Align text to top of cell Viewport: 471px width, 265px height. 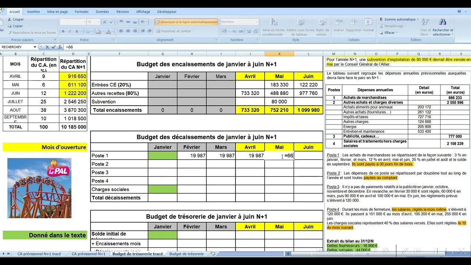[121, 22]
